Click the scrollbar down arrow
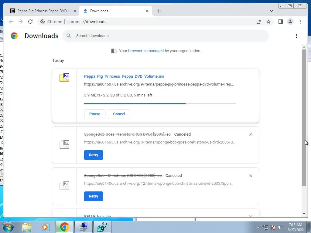The height and width of the screenshot is (233, 311). (x=304, y=214)
